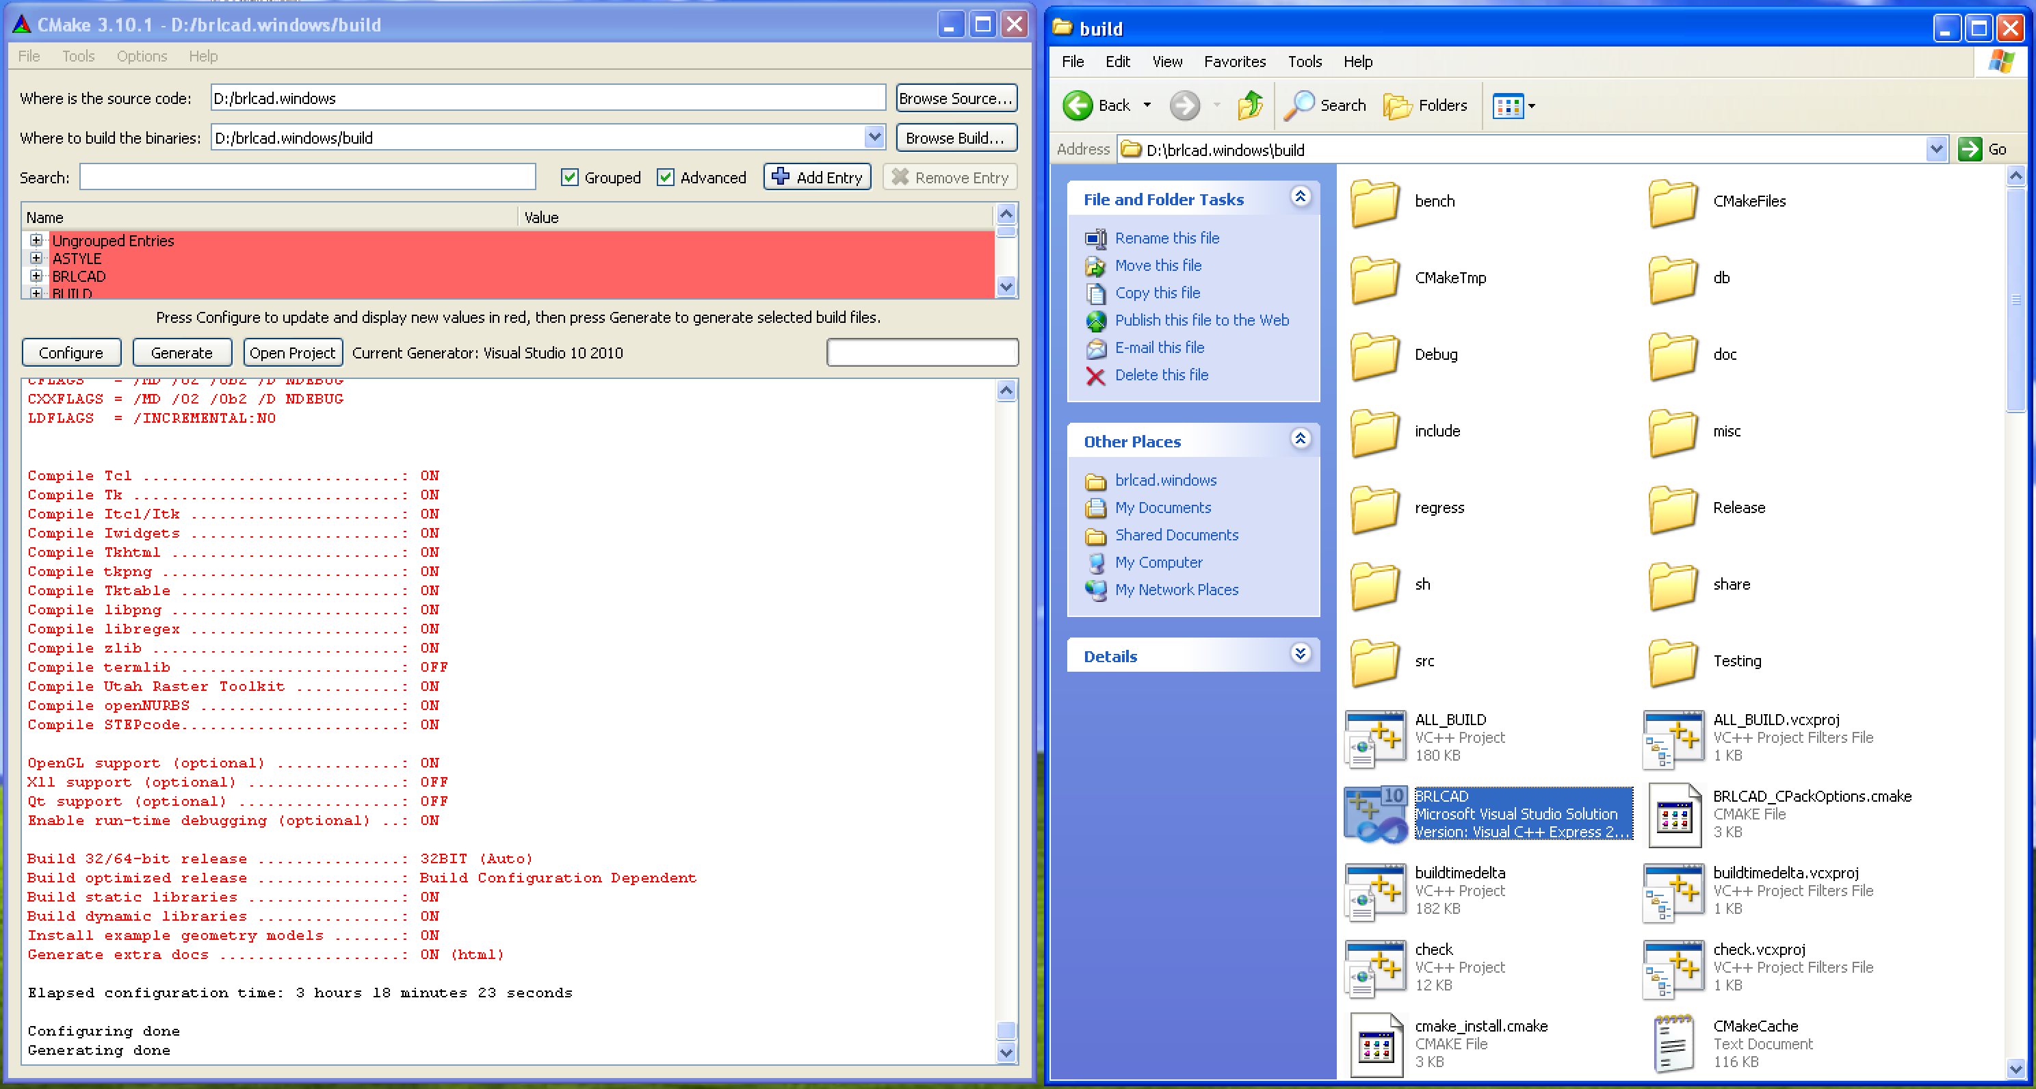2036x1089 pixels.
Task: Click the Open Project button
Action: [292, 352]
